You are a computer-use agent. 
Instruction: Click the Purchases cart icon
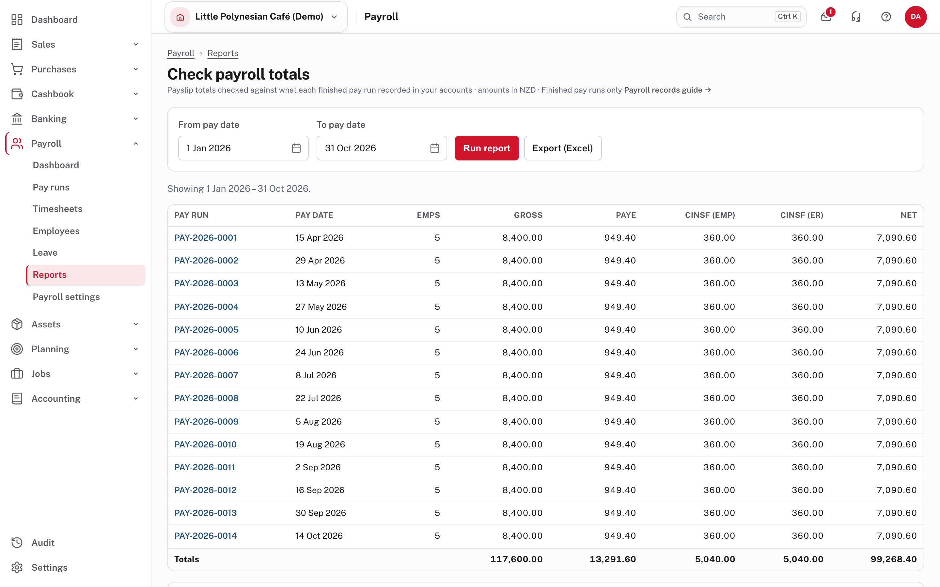[x=17, y=69]
